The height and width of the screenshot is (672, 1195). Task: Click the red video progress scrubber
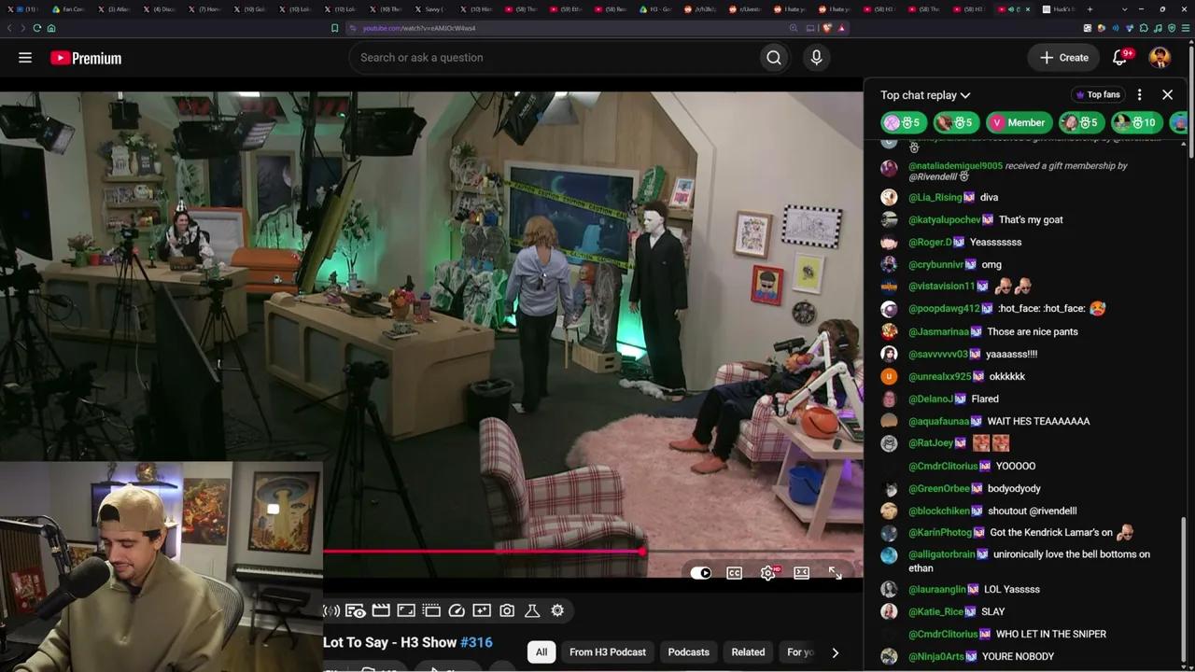coord(642,552)
